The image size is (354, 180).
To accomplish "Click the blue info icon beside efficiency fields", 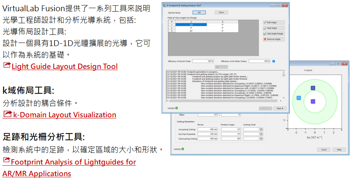I will coord(273,61).
